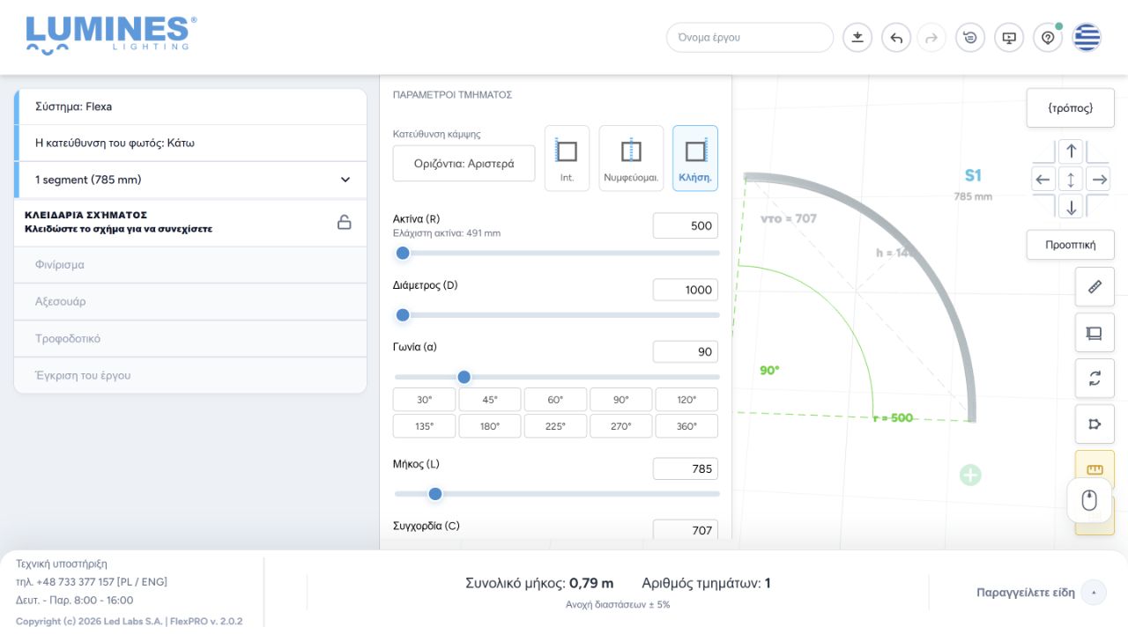
Task: Click the mouse controls hint icon
Action: click(x=1089, y=501)
